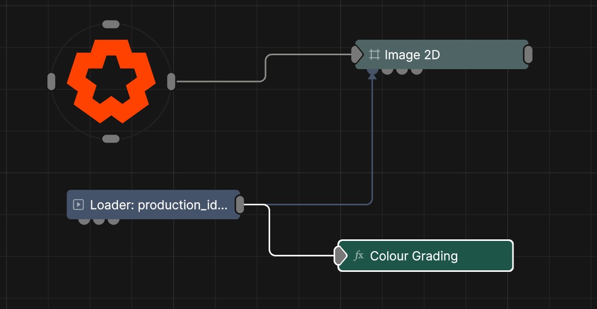Click the root node's top port
This screenshot has height=309, width=597.
[111, 24]
